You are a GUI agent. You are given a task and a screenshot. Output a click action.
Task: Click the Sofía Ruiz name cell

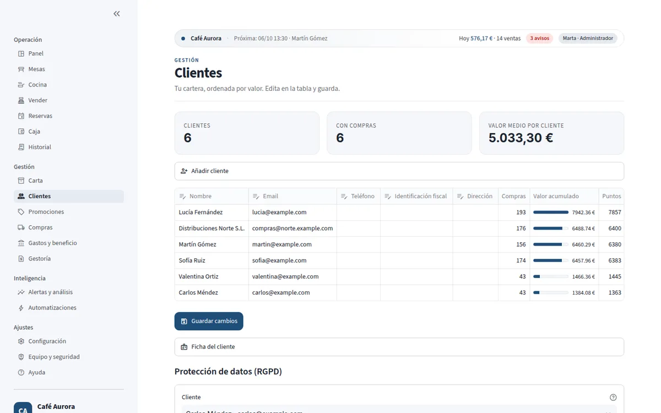pos(212,260)
